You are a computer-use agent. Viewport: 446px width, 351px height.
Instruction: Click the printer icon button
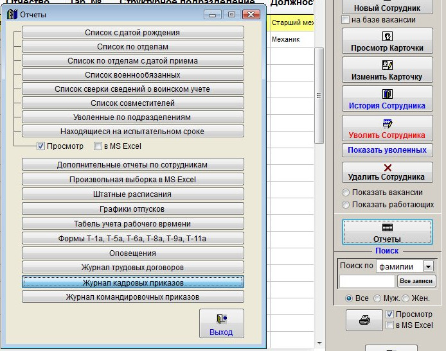point(364,320)
